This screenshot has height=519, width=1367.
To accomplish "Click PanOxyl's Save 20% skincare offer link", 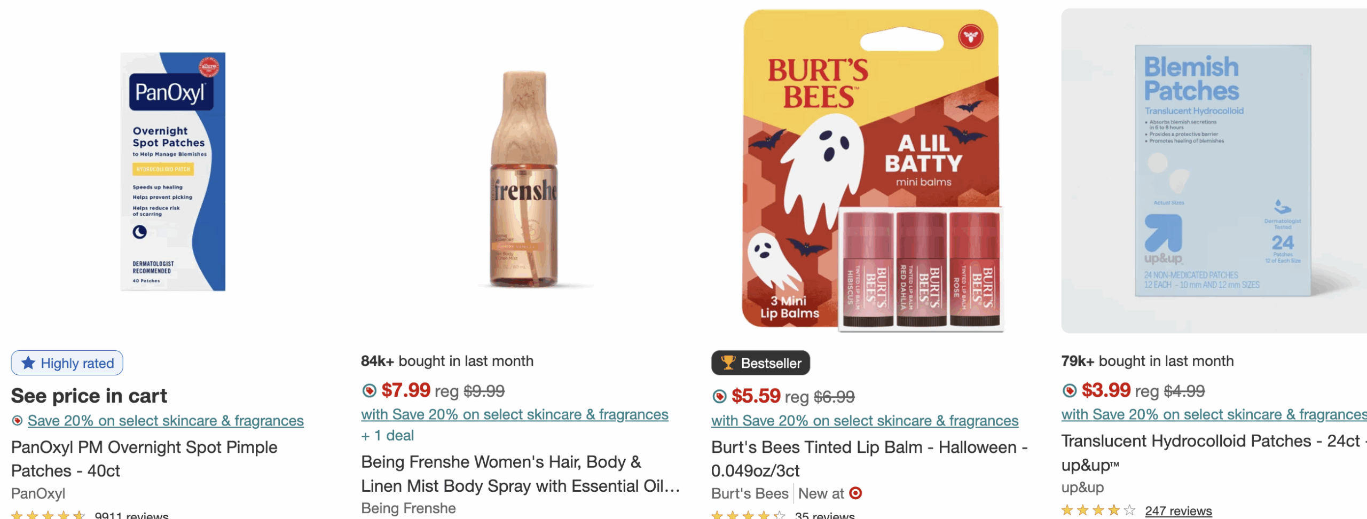I will (166, 421).
